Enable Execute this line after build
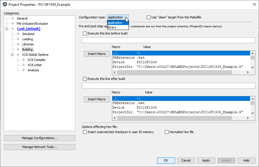The image size is (259, 167). click(85, 79)
